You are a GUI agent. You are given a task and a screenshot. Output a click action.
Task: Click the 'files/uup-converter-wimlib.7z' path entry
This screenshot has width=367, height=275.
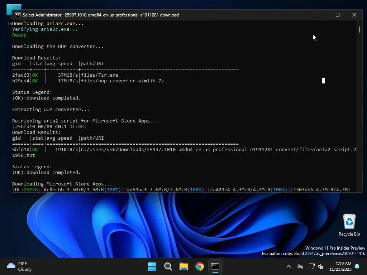coord(123,81)
